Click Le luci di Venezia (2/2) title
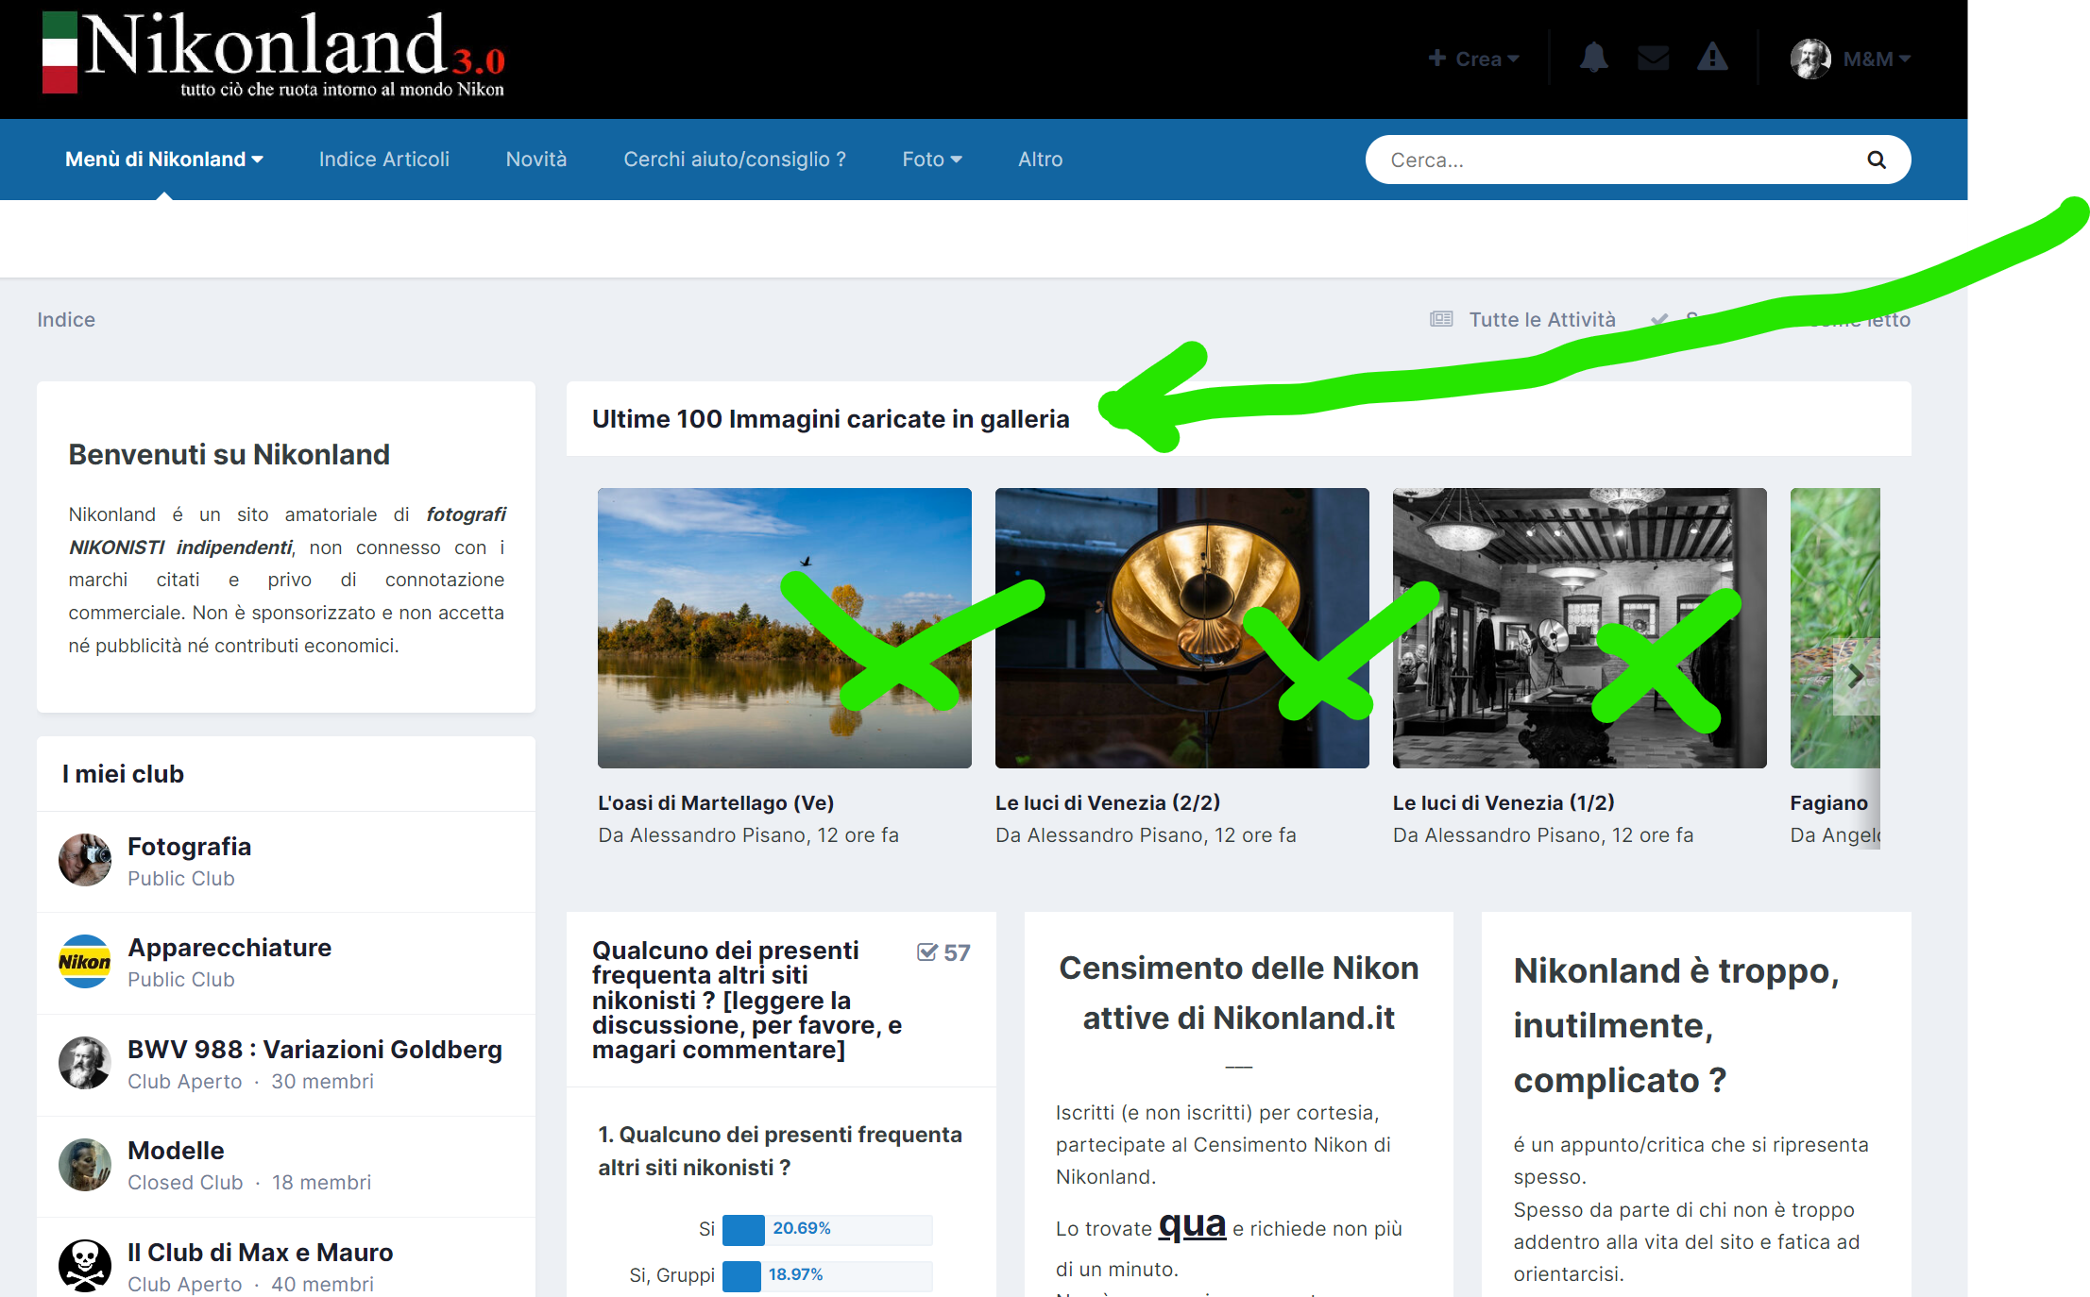Viewport: 2090px width, 1297px height. coord(1108,802)
